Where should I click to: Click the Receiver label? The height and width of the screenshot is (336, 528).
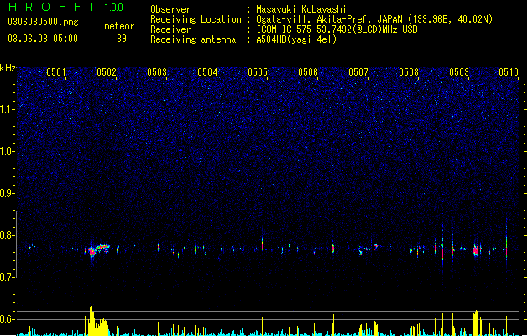tap(170, 29)
